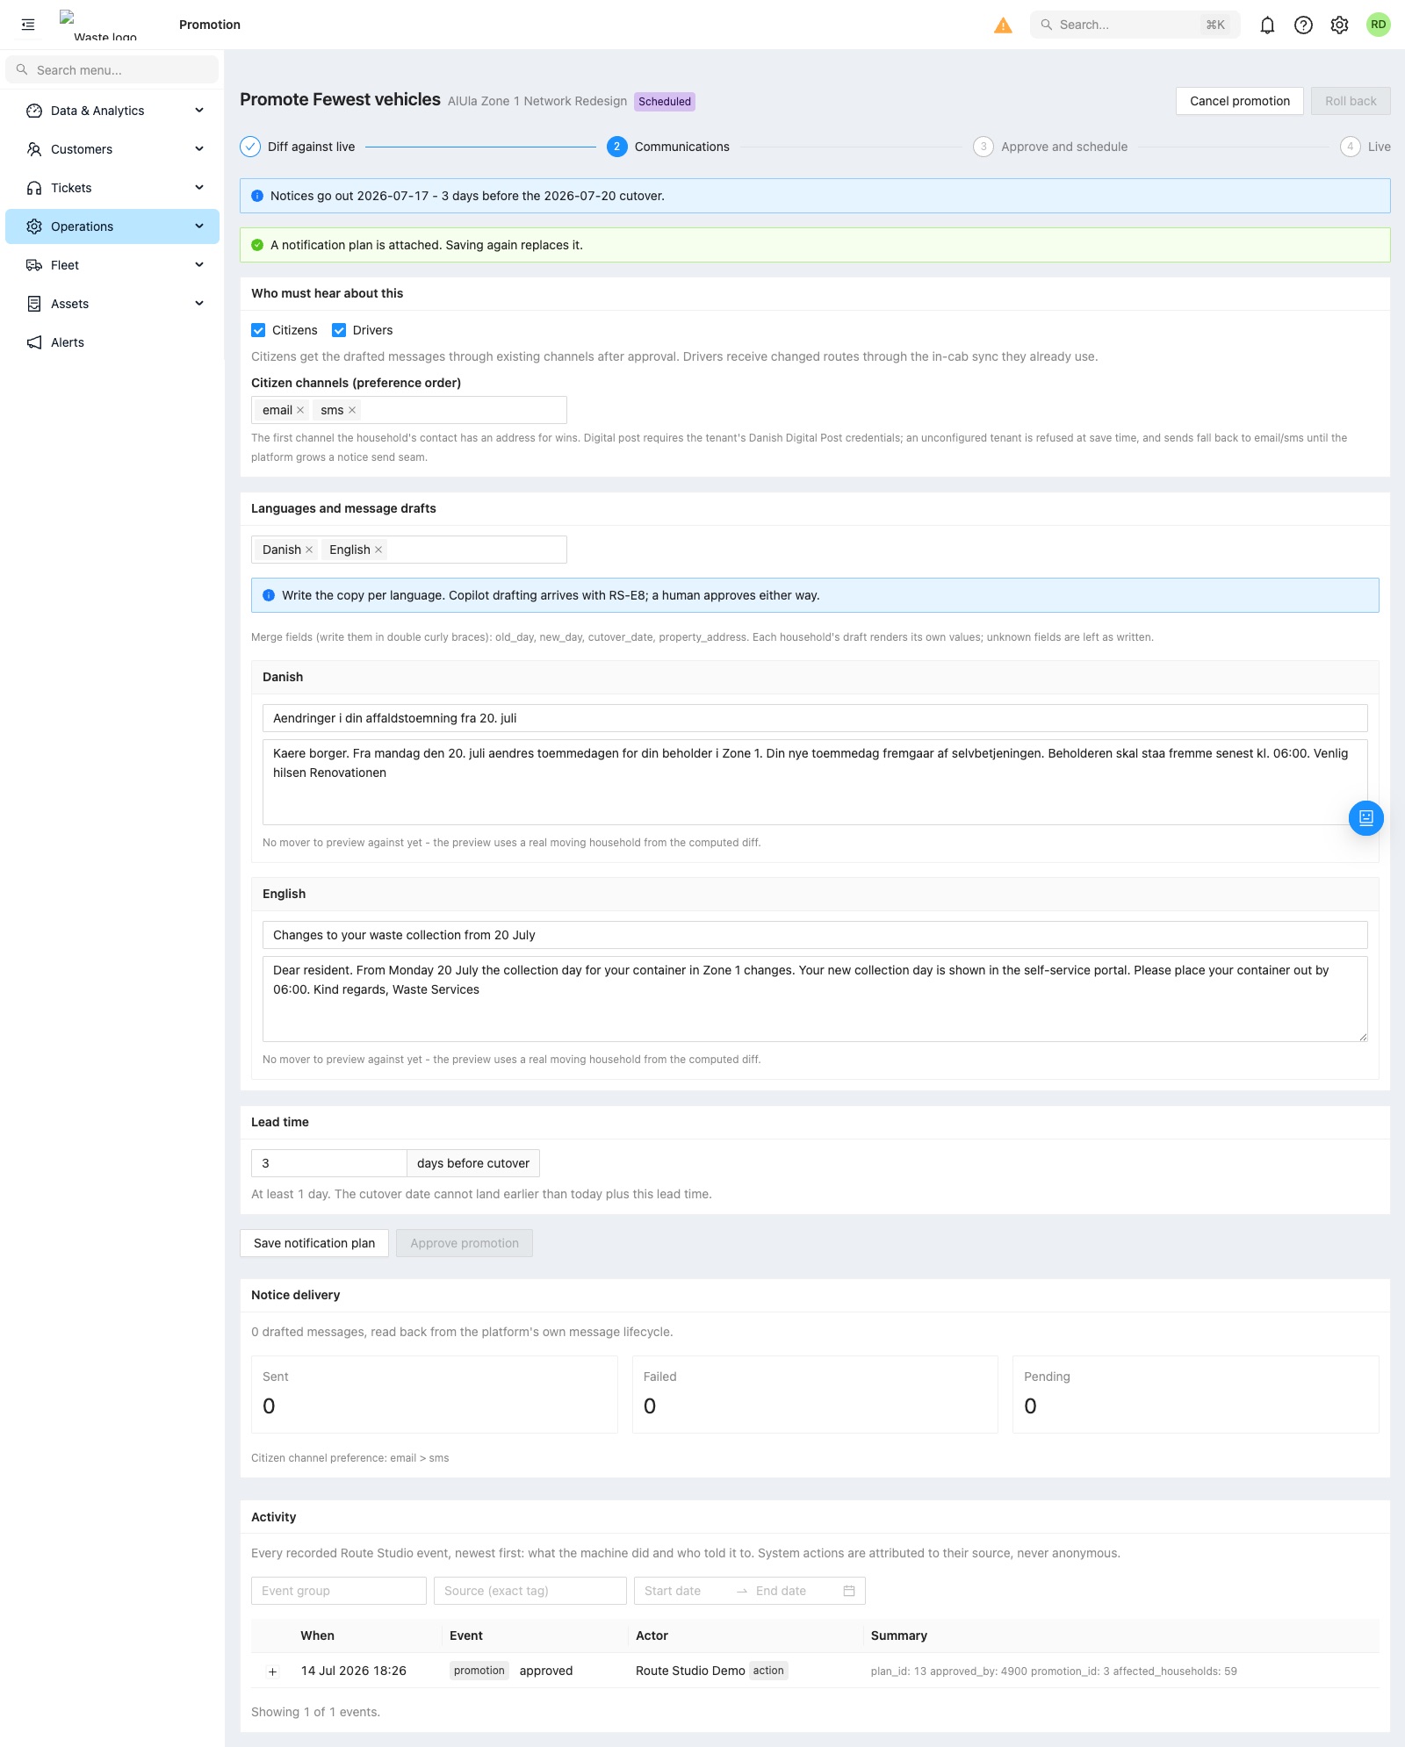Viewport: 1405px width, 1747px height.
Task: Click the Tickets headset icon
Action: coord(34,188)
